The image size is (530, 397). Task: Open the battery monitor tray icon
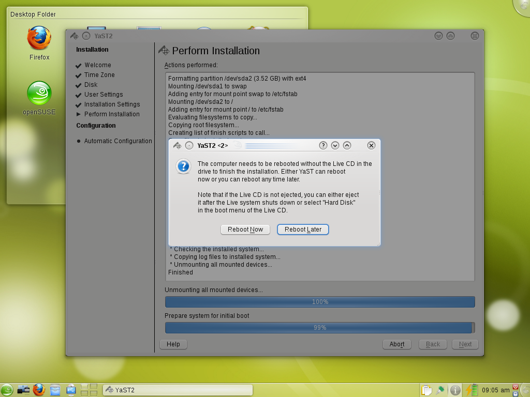click(472, 390)
